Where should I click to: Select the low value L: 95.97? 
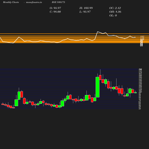pyautogui.click(x=85, y=12)
